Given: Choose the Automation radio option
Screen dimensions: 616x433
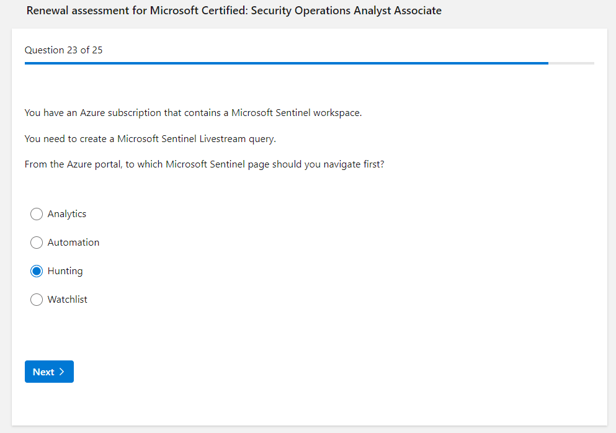Looking at the screenshot, I should point(37,243).
